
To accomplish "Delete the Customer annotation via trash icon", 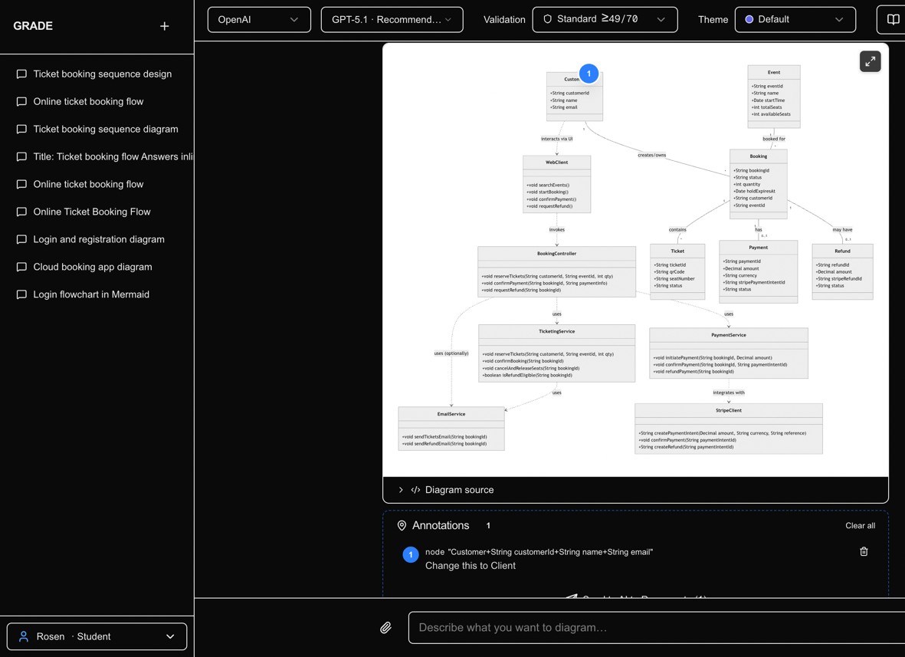I will pyautogui.click(x=864, y=551).
